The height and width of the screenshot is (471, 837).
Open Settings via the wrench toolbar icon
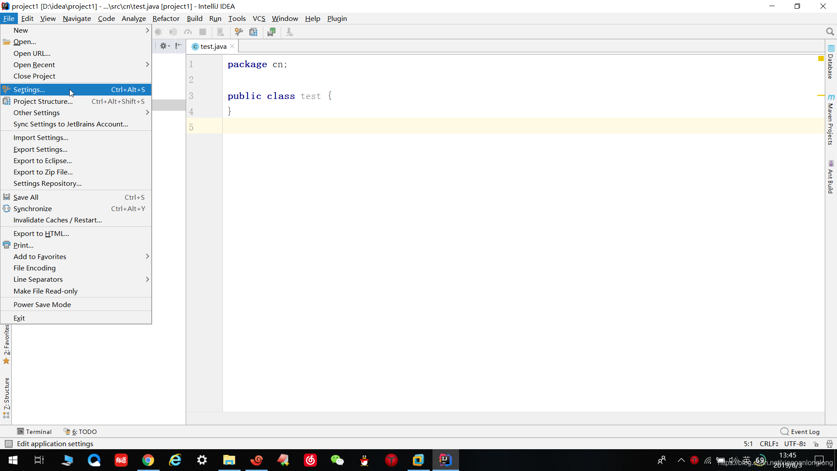[239, 32]
